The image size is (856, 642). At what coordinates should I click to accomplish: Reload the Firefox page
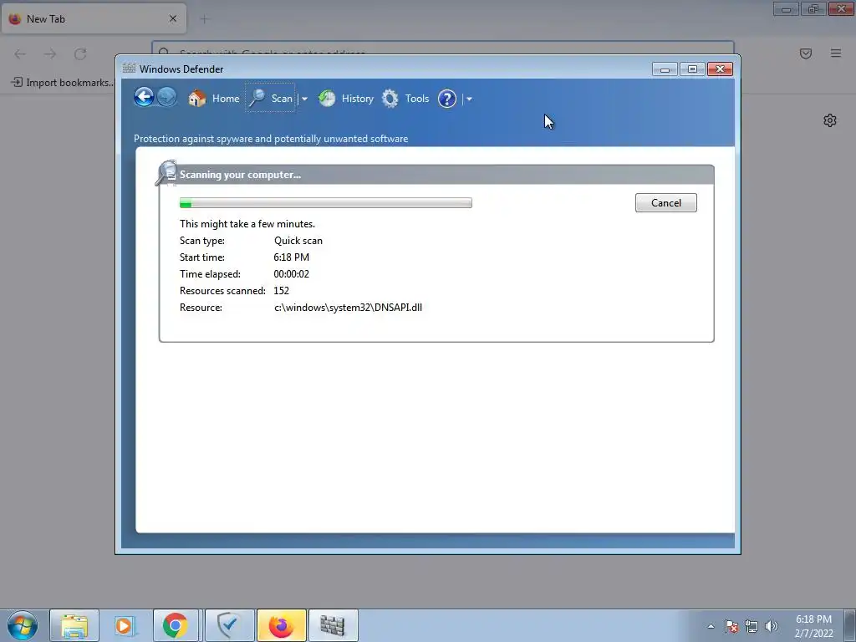click(x=80, y=53)
